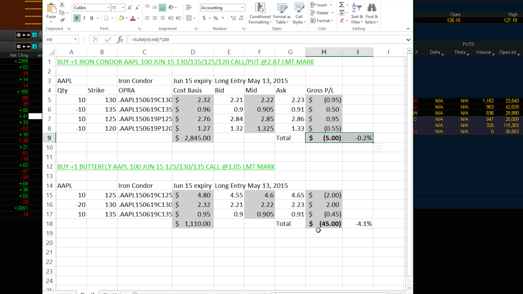Image resolution: width=523 pixels, height=294 pixels.
Task: Open the font size dropdown
Action: (123, 8)
